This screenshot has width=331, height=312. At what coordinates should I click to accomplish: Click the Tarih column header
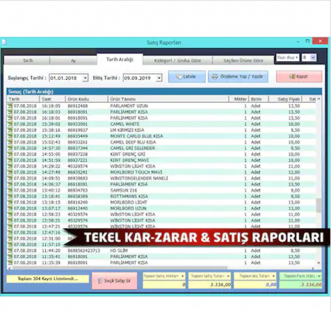coord(23,99)
